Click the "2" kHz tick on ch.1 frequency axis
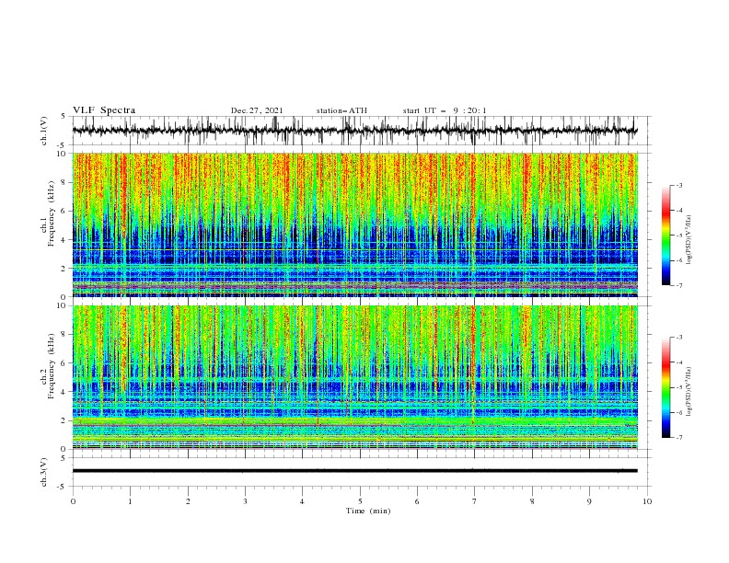 point(64,268)
